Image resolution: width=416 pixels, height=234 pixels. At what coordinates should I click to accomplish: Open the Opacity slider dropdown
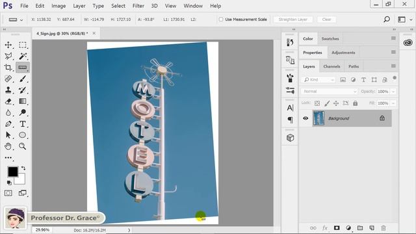coord(393,92)
